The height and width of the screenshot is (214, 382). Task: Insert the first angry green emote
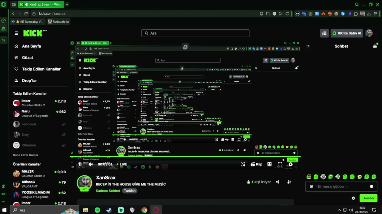(309, 177)
